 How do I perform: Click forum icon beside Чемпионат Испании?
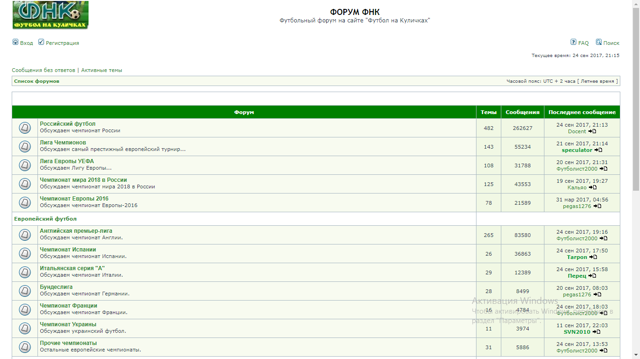pyautogui.click(x=25, y=253)
